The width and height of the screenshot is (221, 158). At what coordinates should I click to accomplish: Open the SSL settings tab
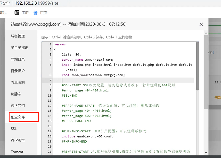(x=14, y=129)
